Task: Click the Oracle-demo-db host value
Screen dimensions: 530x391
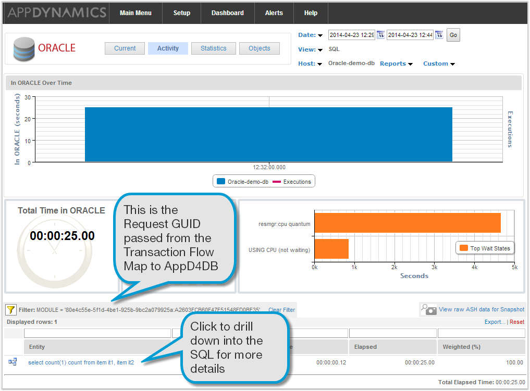Action: (351, 63)
